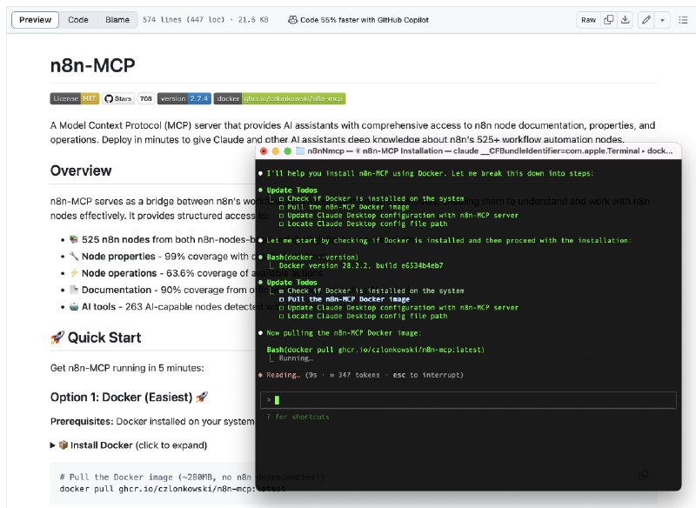The image size is (696, 508).
Task: Edit file with the pencil icon
Action: click(646, 20)
